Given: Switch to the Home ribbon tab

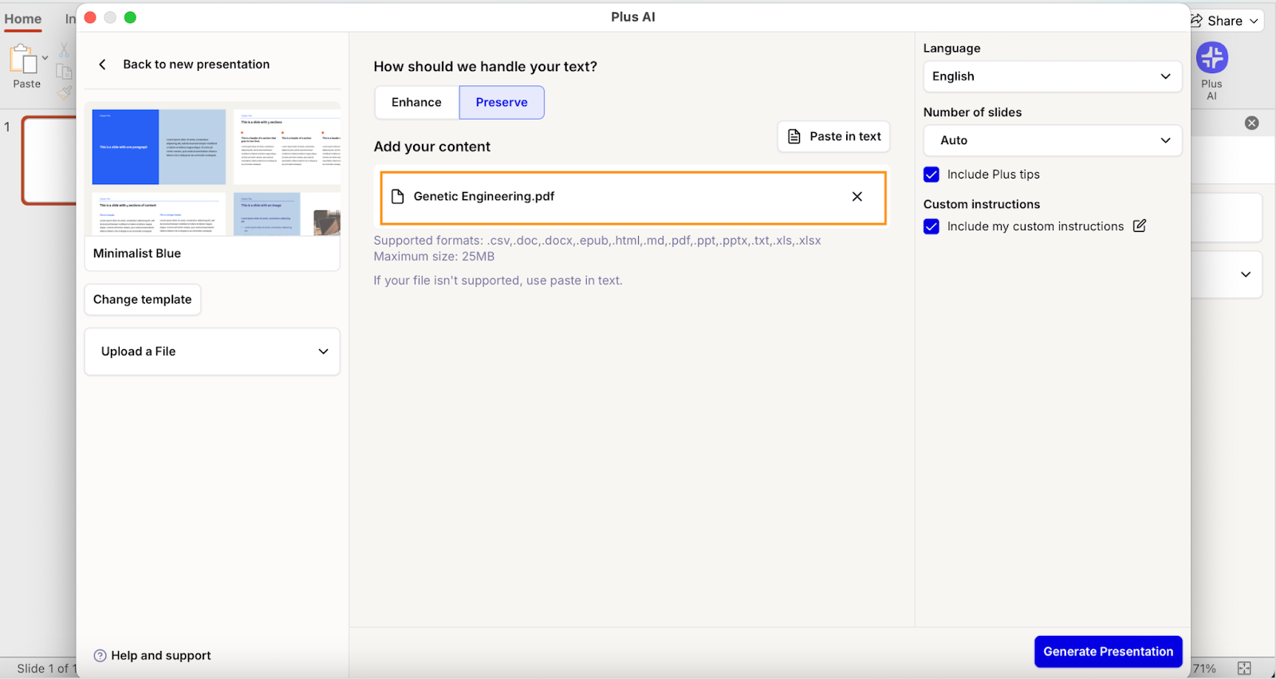Looking at the screenshot, I should click(23, 19).
